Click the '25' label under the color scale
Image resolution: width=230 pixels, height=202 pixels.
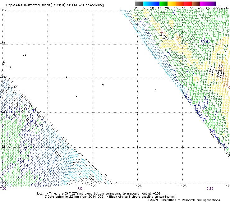tap(176, 8)
